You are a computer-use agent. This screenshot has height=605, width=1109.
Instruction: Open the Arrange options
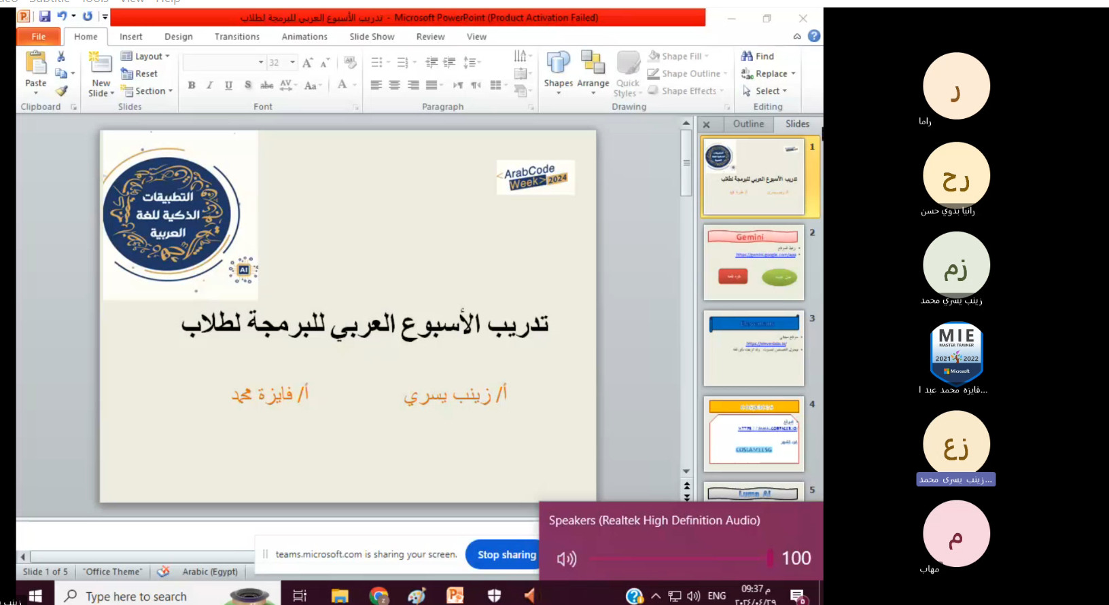(x=593, y=73)
